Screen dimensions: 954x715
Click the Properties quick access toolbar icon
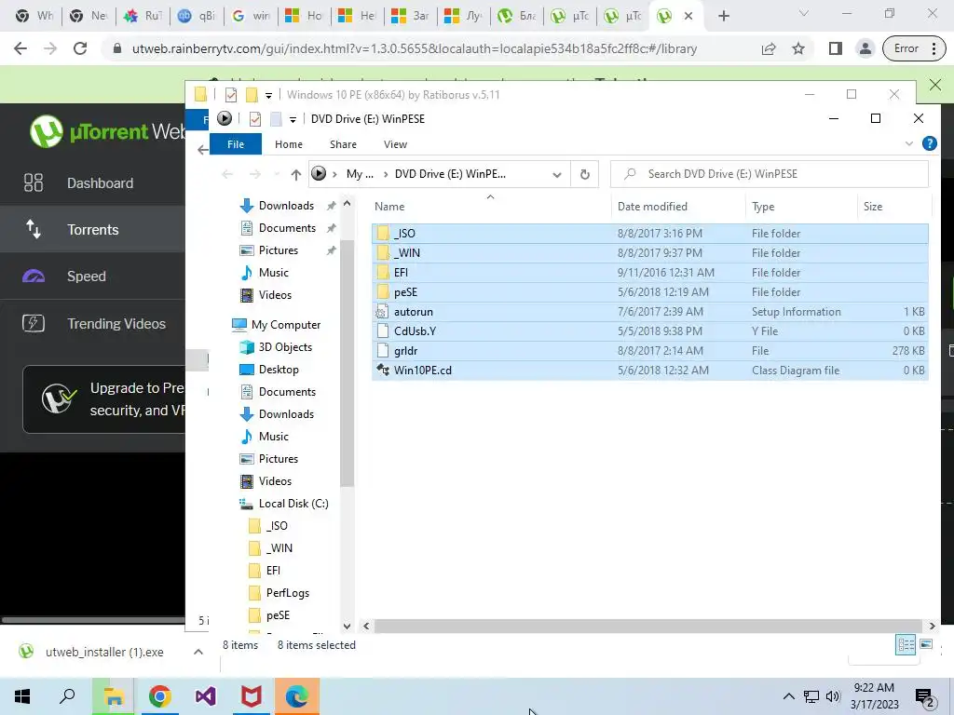pos(255,118)
